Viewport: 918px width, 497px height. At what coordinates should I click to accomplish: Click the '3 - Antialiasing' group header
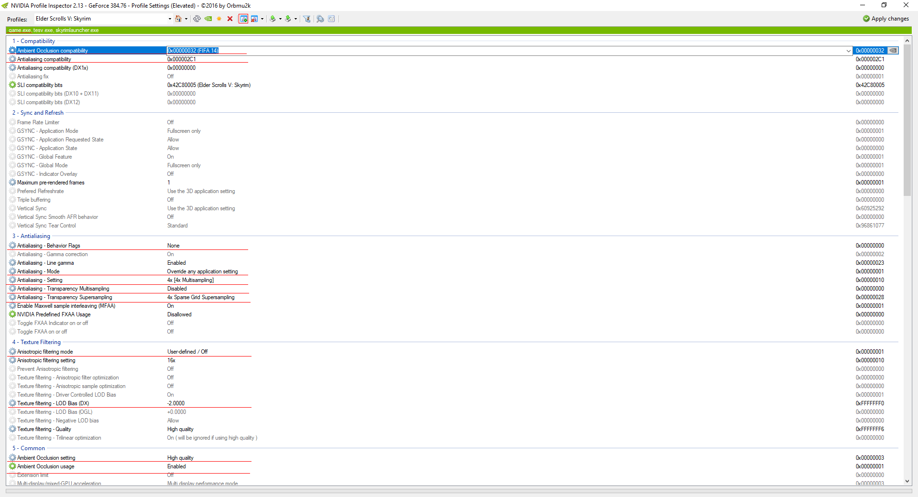click(x=31, y=236)
